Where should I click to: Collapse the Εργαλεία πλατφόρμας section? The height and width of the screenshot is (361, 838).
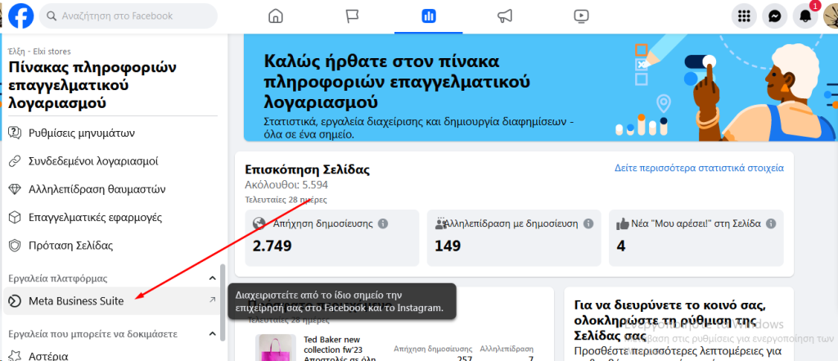[212, 278]
